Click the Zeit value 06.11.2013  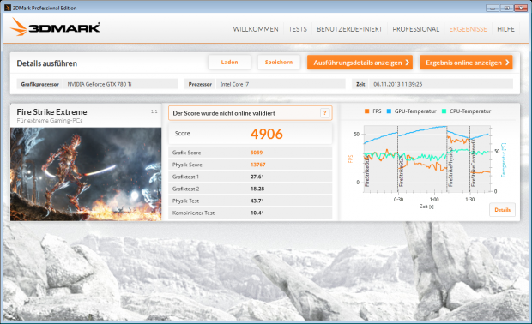point(441,84)
